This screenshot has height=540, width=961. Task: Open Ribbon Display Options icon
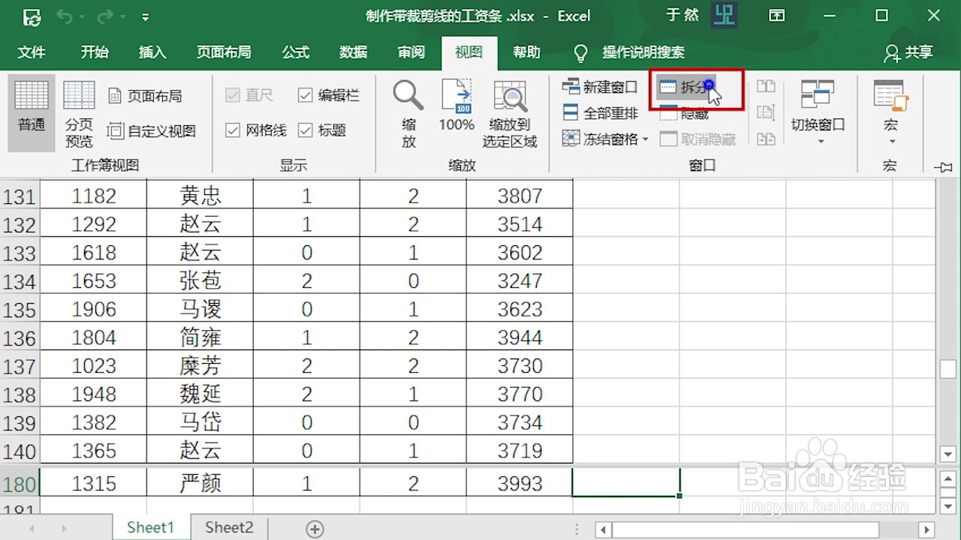click(776, 16)
